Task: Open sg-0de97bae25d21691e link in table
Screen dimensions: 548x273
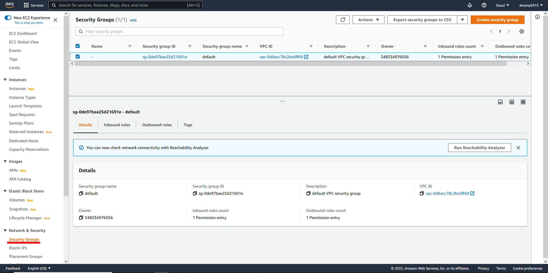Action: pyautogui.click(x=165, y=57)
